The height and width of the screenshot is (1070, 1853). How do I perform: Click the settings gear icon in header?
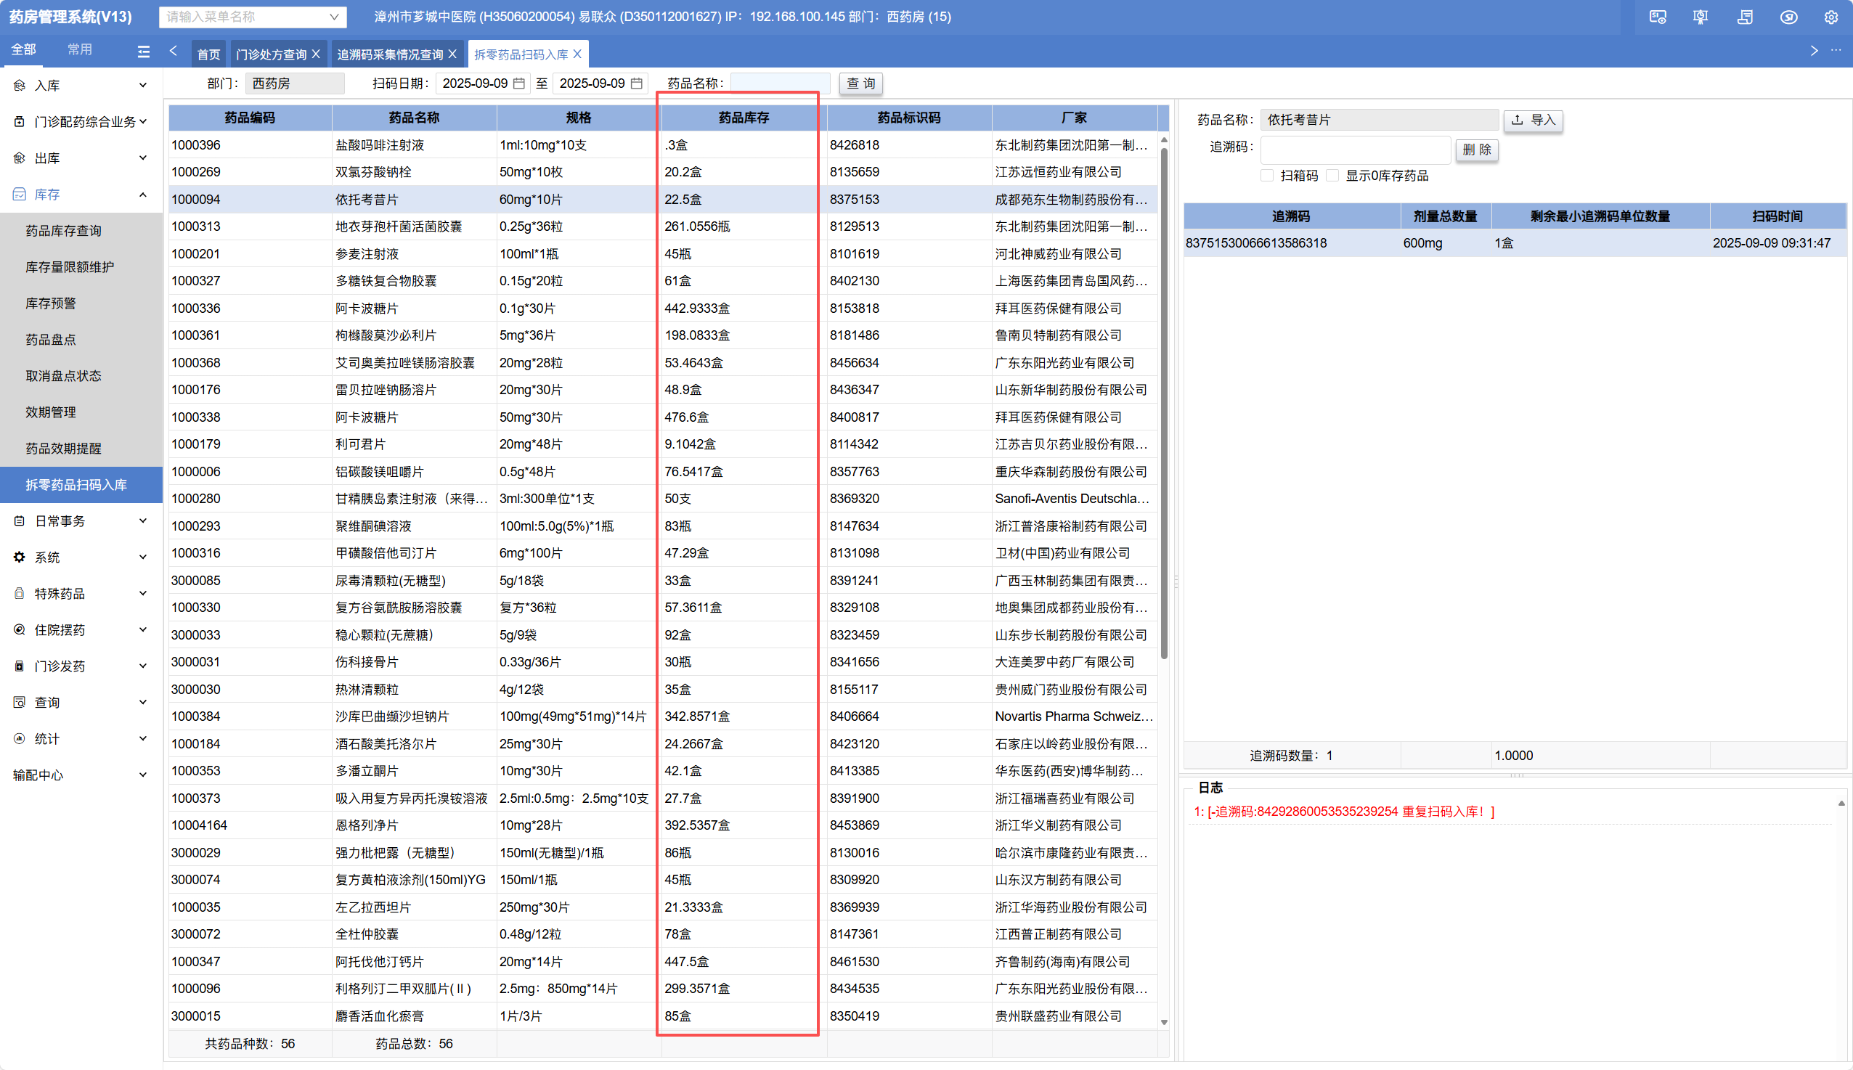(1831, 17)
